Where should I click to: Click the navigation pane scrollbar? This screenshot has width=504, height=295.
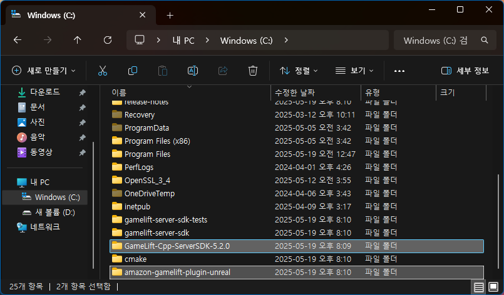pyautogui.click(x=93, y=206)
